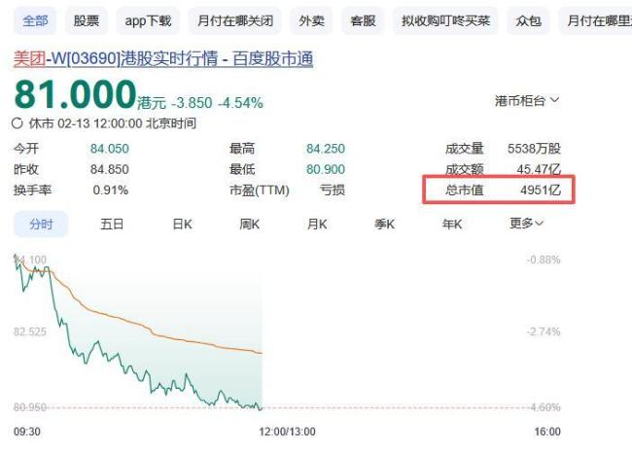Click the 成交额 value 45.47亿
Viewport: 632px width, 449px height.
(539, 169)
